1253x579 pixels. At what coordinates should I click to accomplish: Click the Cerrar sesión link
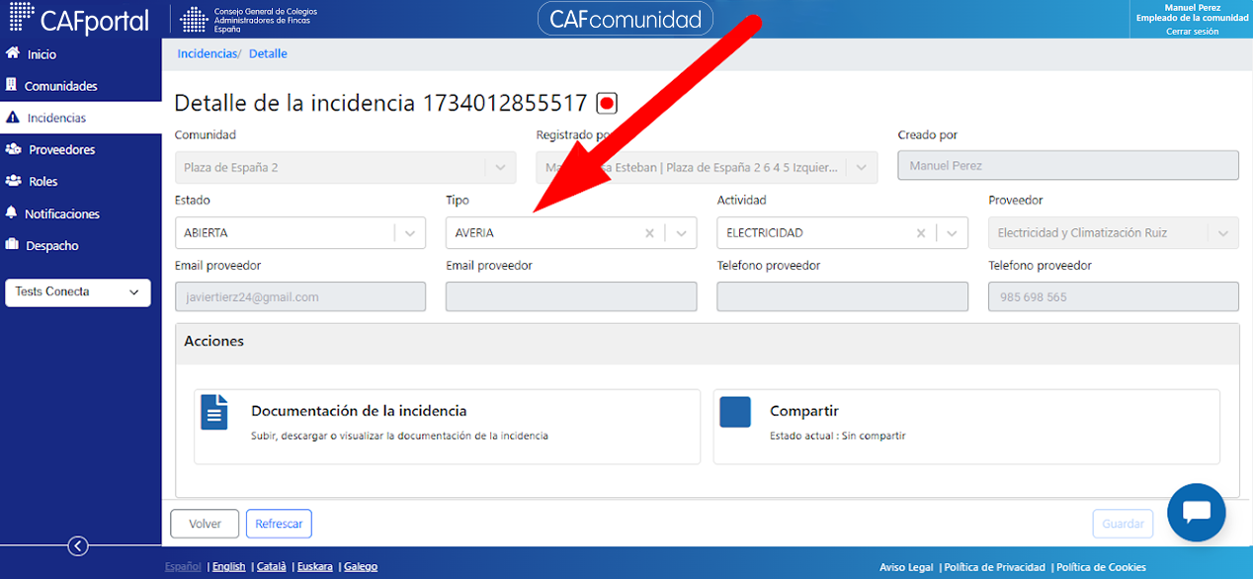pyautogui.click(x=1192, y=32)
